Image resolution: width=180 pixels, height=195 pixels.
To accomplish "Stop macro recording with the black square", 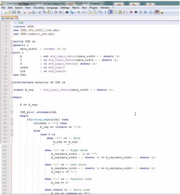I will tap(136, 12).
